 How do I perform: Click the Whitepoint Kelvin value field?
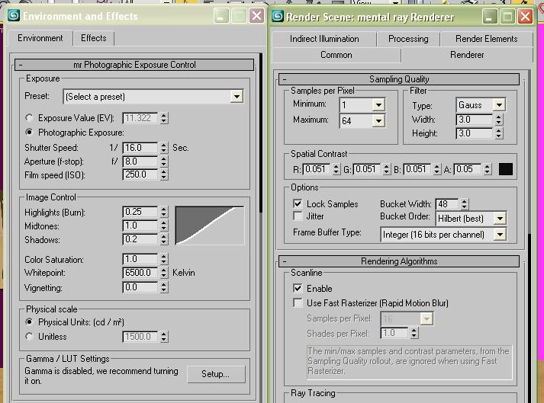(140, 273)
